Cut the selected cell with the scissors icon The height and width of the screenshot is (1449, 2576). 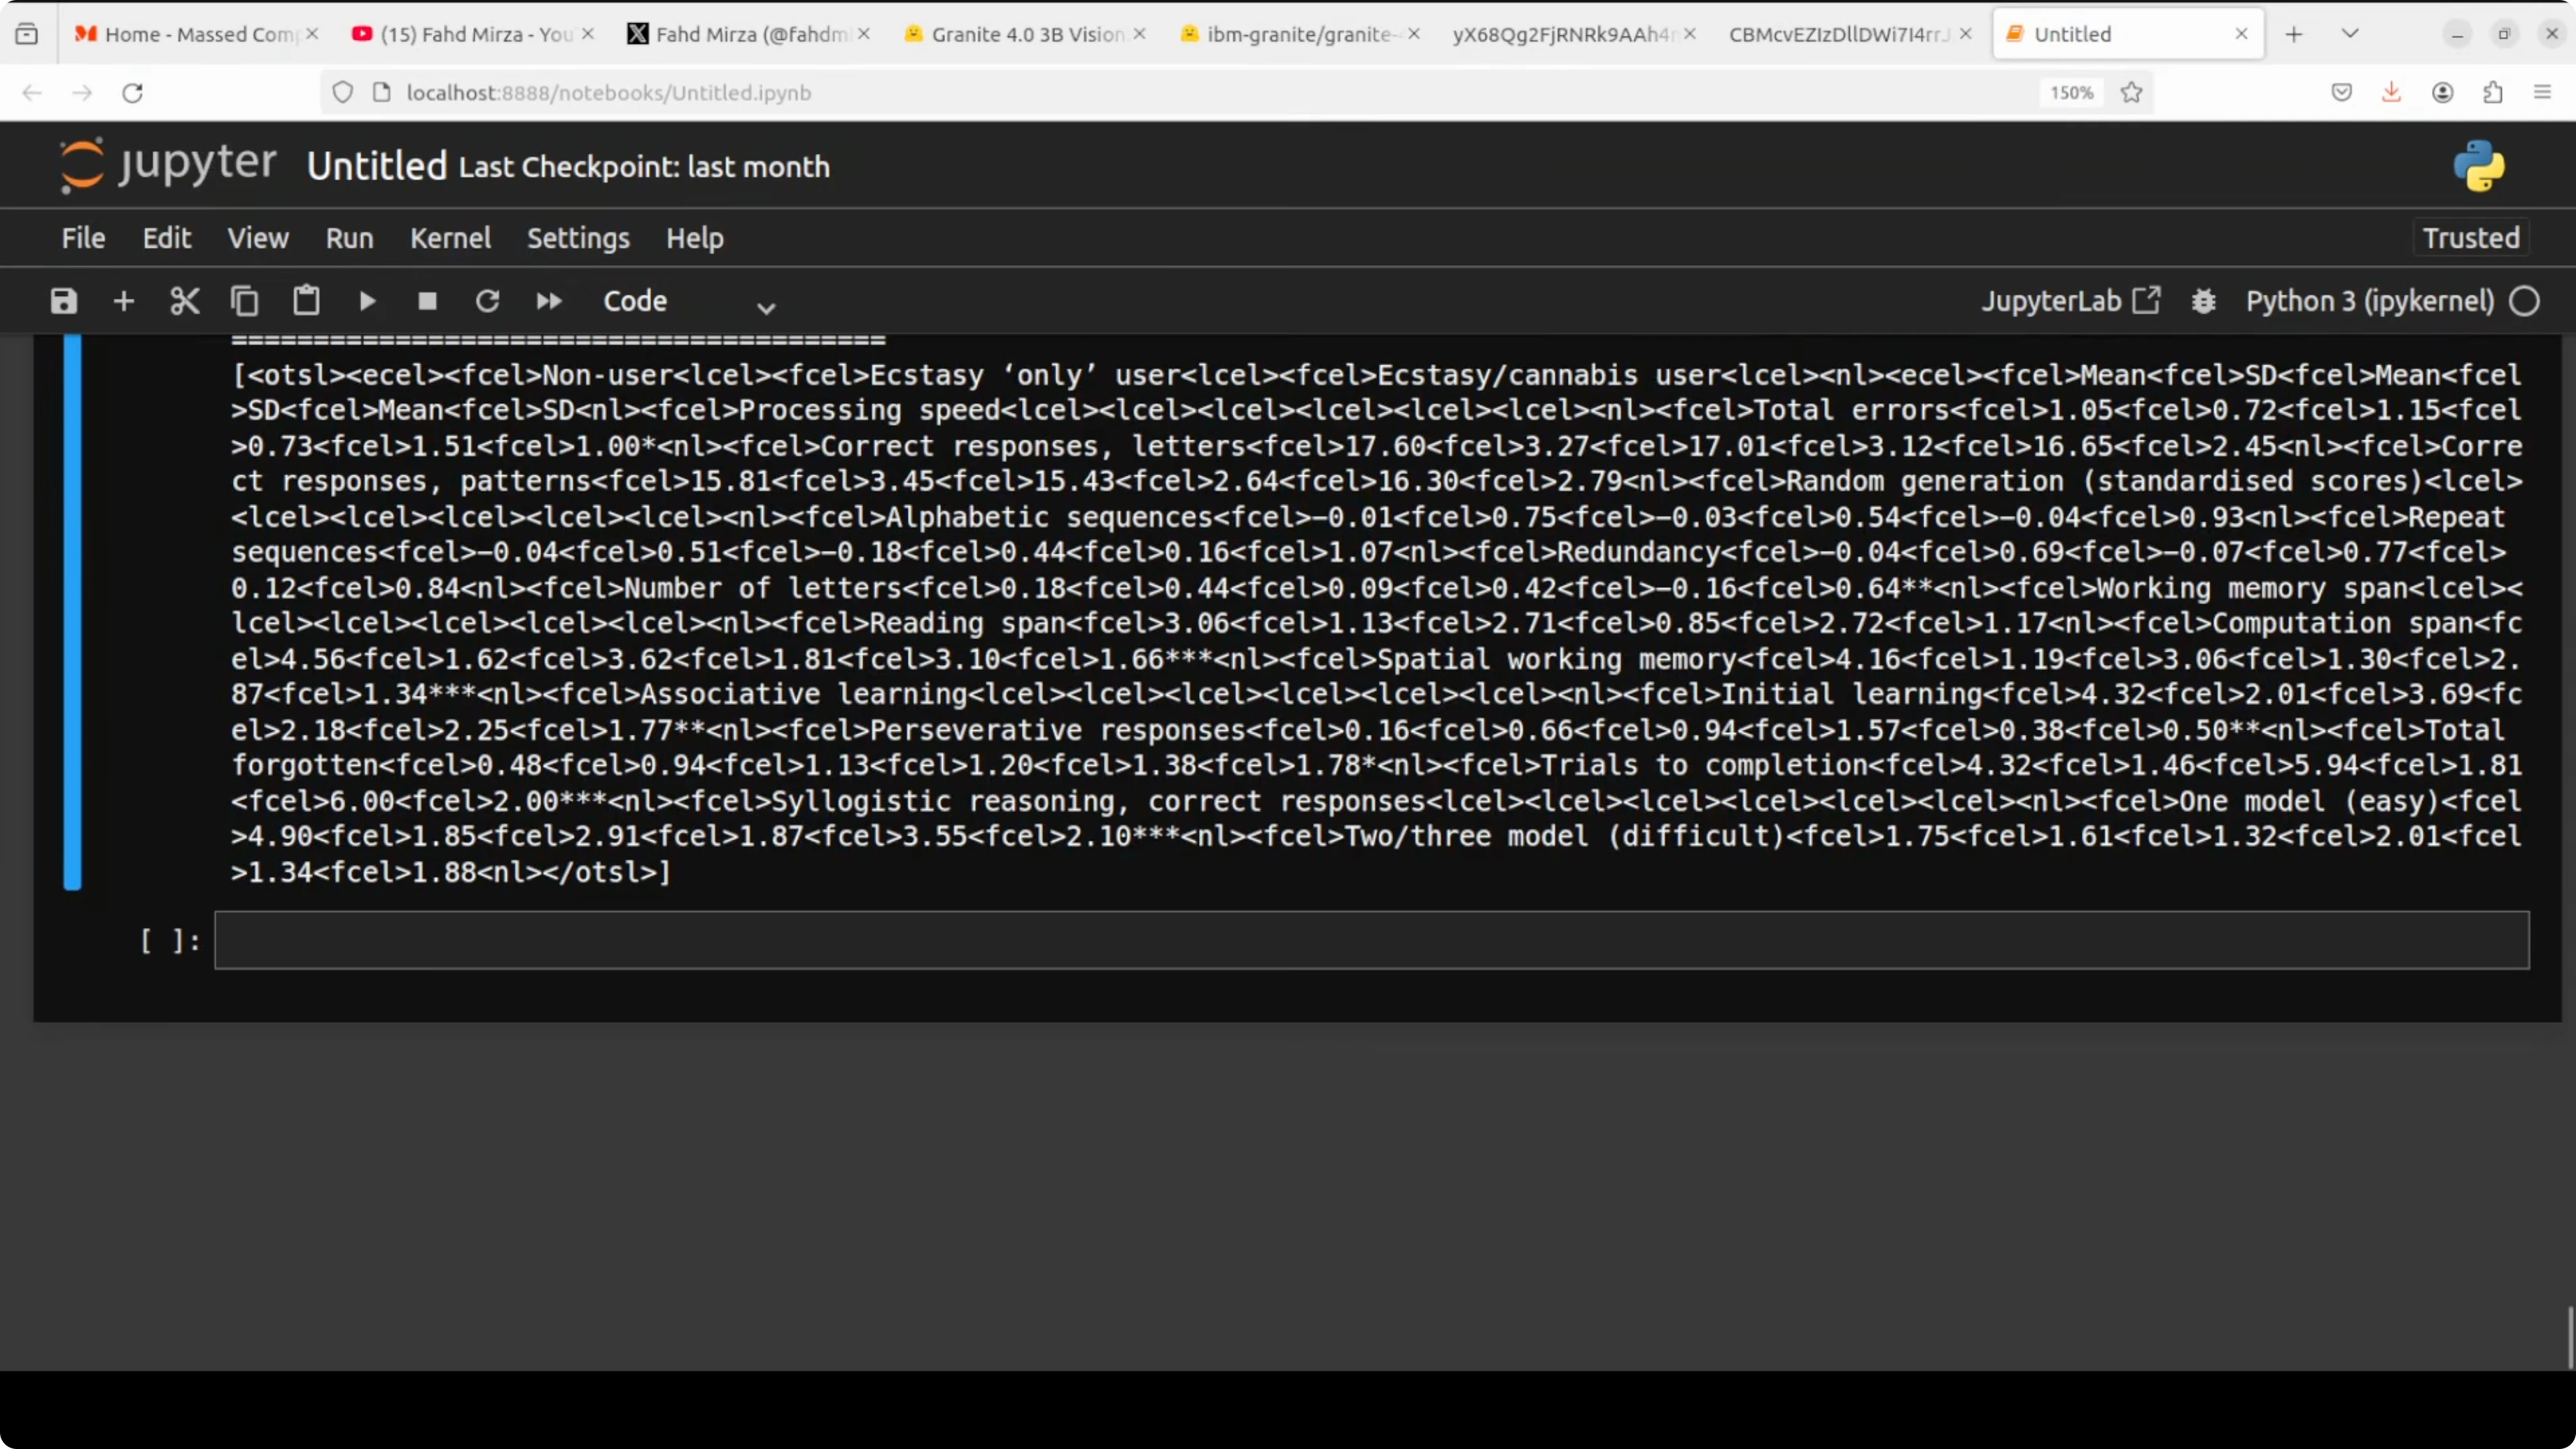click(185, 301)
